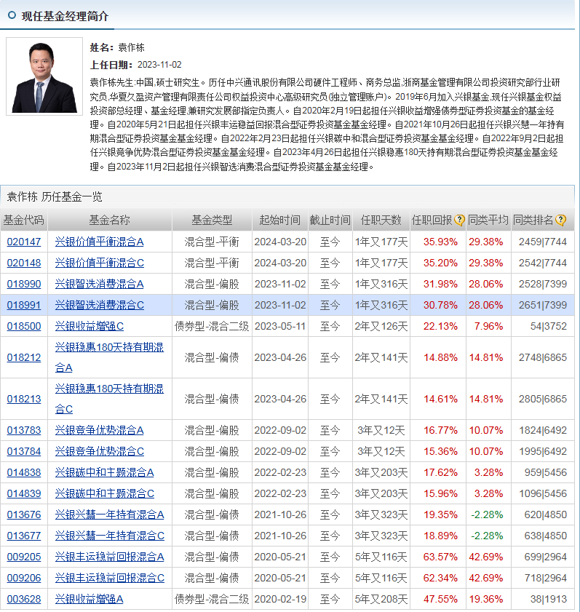
Task: Click the tenure cell 5年又208天
Action: click(x=381, y=599)
